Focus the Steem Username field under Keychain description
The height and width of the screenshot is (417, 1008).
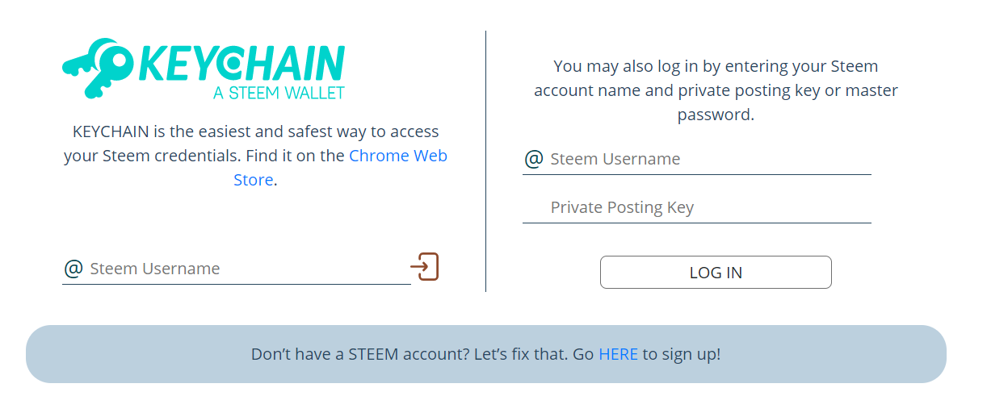point(242,269)
